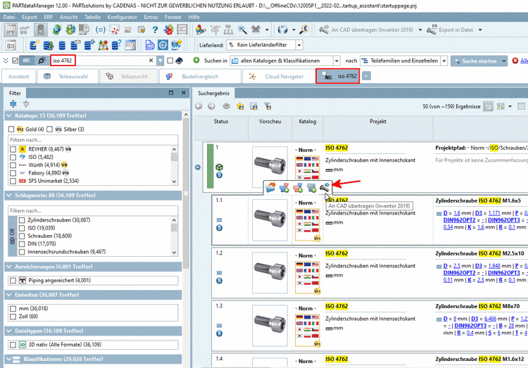
Task: Click the (=) equals toolbar icon
Action: coord(101,30)
